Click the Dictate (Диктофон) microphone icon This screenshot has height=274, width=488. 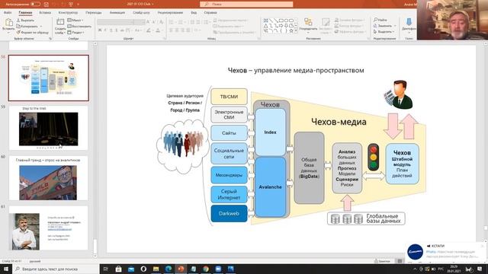409,22
